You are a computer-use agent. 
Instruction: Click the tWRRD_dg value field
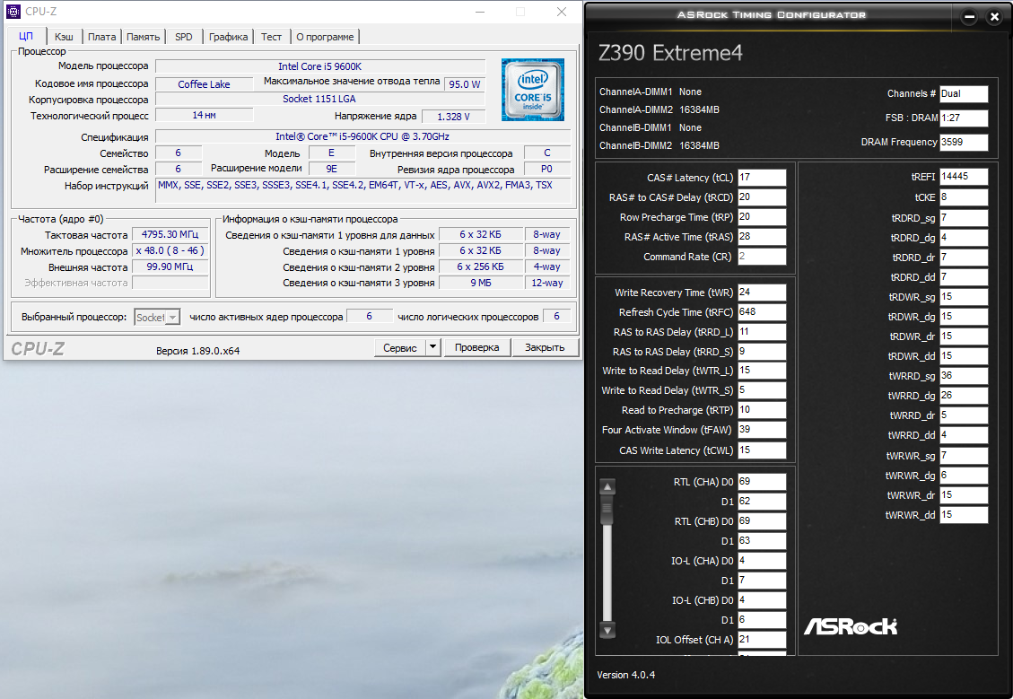point(964,396)
